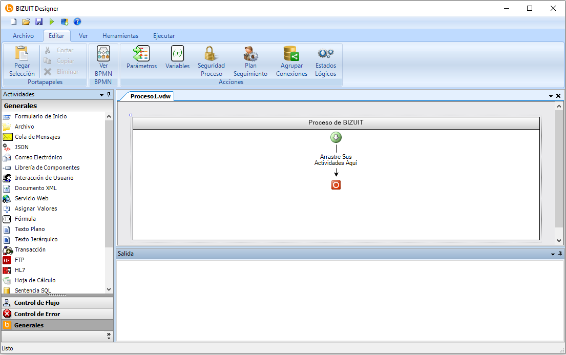Toggle pin on Actividades panel
Image resolution: width=566 pixels, height=355 pixels.
click(x=109, y=94)
